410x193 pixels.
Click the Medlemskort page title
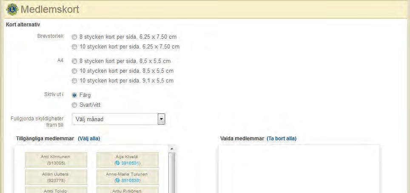[50, 10]
